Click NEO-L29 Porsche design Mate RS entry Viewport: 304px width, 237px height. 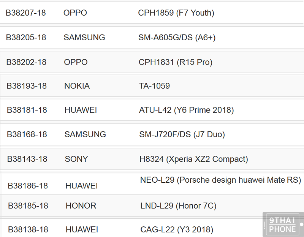pos(220,180)
